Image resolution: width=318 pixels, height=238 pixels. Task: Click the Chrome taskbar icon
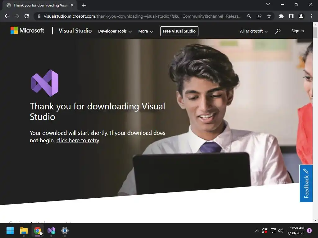38,231
